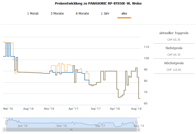Click the horizontal scrollbar thumb grip

71,130
